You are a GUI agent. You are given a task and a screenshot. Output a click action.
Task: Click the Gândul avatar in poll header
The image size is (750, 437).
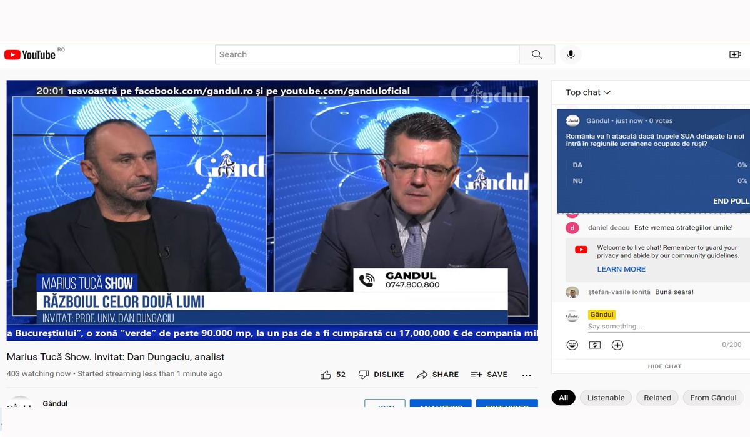pyautogui.click(x=572, y=120)
